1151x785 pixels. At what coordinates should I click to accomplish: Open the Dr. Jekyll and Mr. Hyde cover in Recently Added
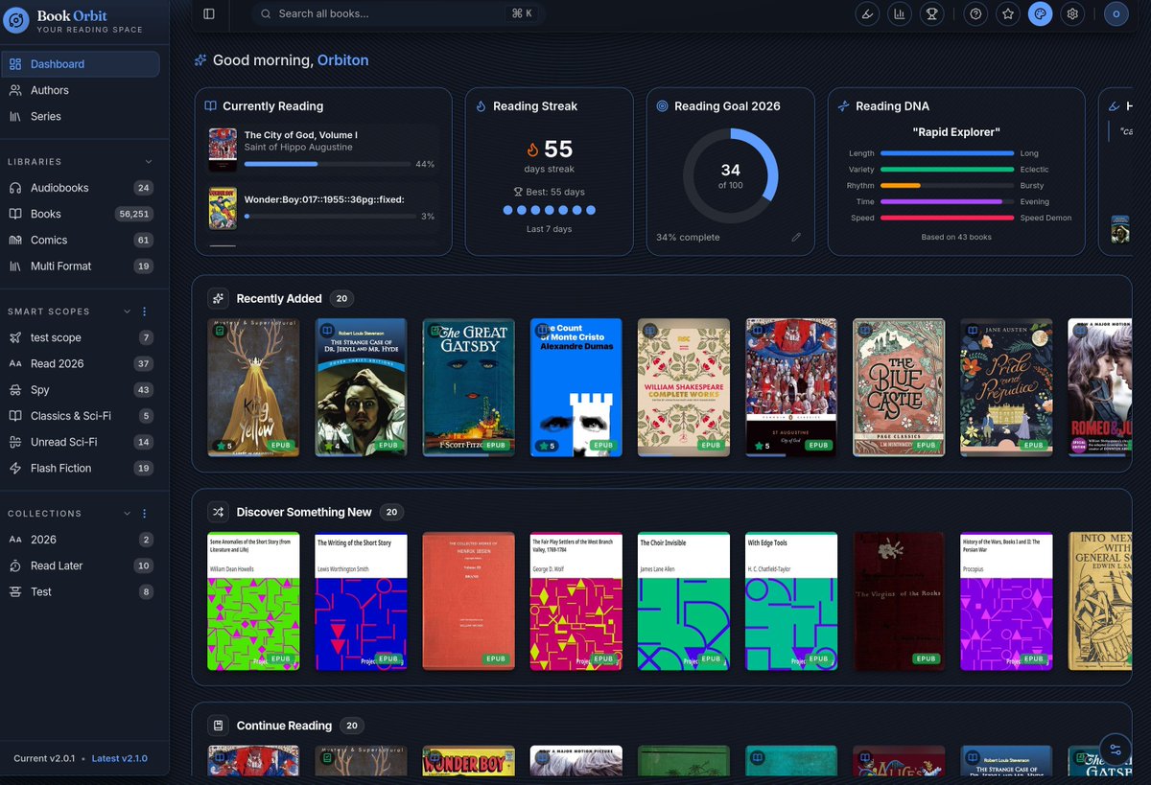[362, 387]
